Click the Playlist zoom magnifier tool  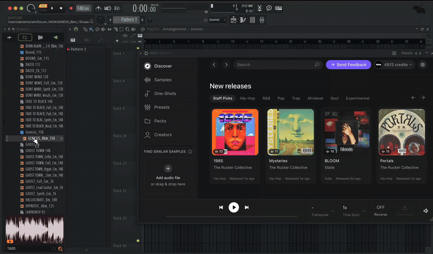(x=127, y=29)
